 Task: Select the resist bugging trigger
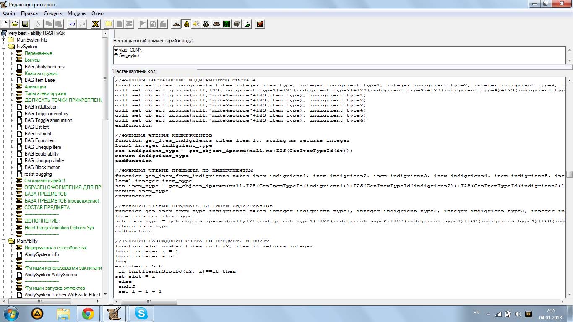[38, 174]
